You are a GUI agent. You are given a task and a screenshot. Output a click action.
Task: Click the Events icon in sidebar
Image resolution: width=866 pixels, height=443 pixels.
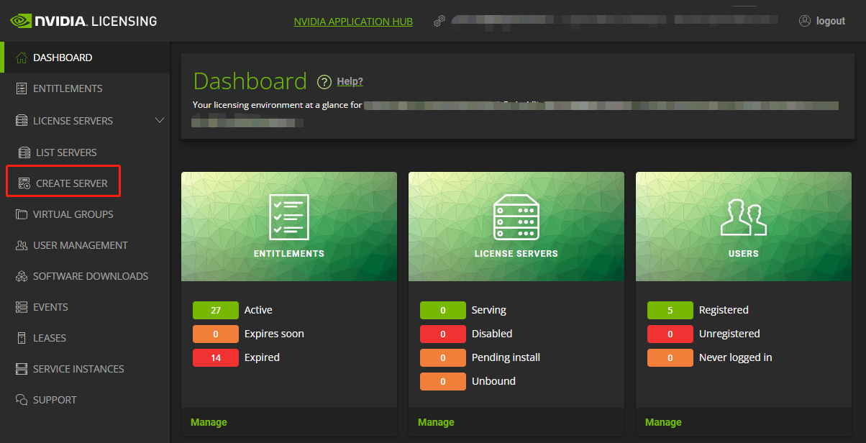pos(22,307)
